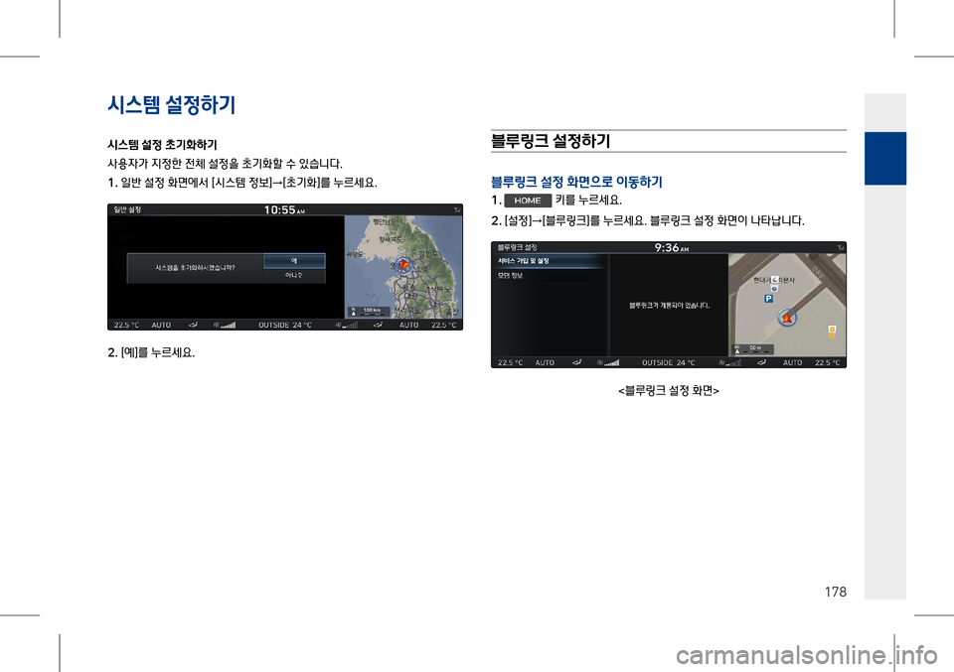The width and height of the screenshot is (954, 672).
Task: Click the 10:55 AM clock
Action: click(x=284, y=209)
